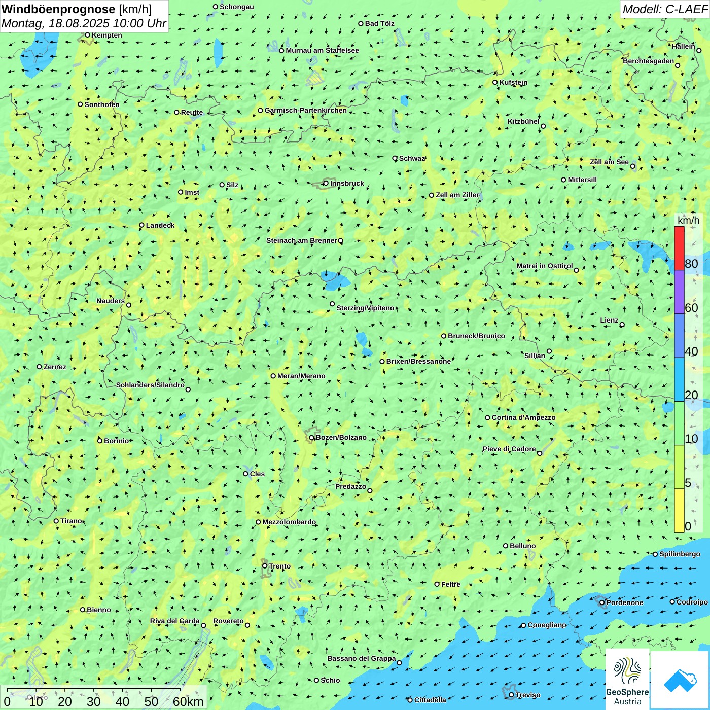Click the Steinach am Brenner label
The height and width of the screenshot is (710, 710).
tap(302, 240)
